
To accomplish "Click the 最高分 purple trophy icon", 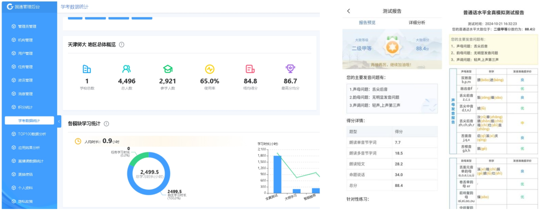I will coord(290,68).
